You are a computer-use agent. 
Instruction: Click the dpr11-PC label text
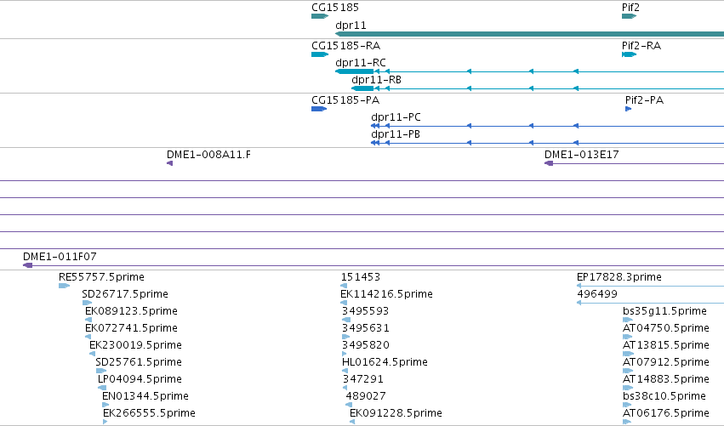396,117
